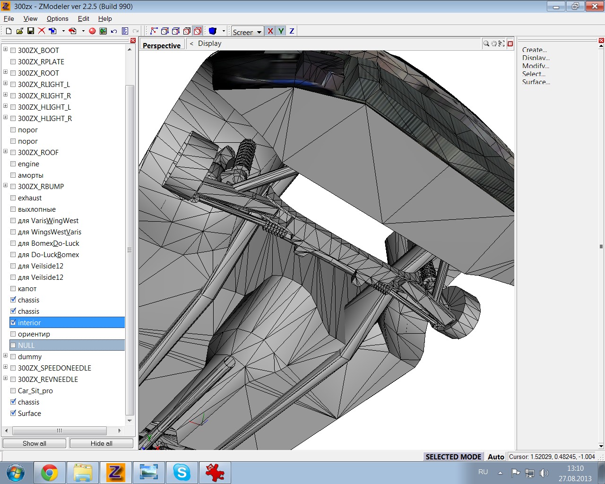
Task: Check the капот visibility checkbox
Action: click(x=13, y=288)
